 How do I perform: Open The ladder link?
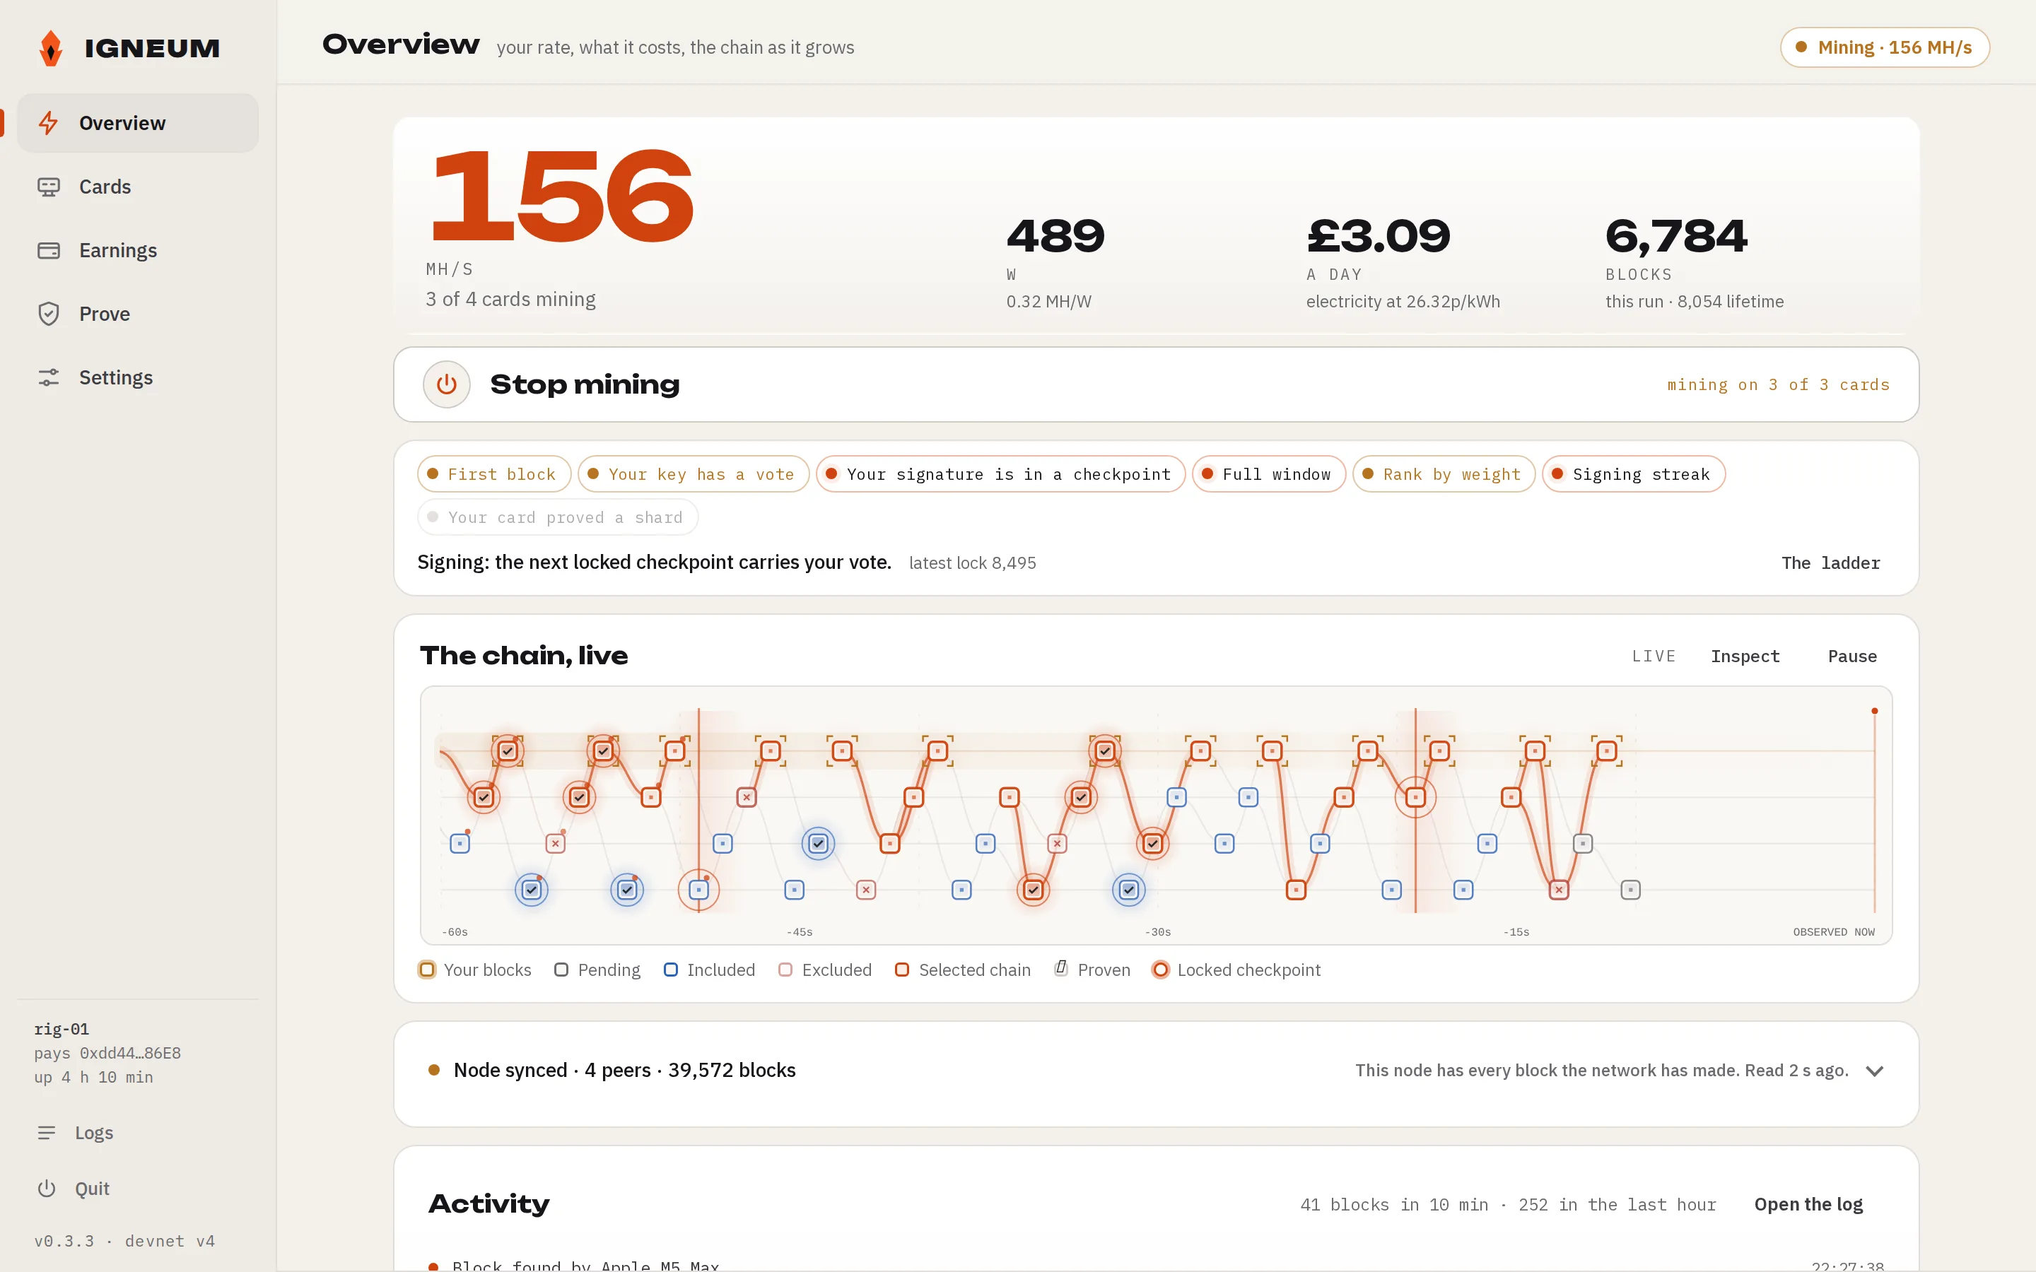(x=1831, y=564)
